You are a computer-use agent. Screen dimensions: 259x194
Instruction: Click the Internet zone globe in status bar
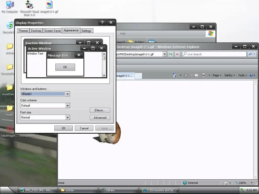coord(185,183)
